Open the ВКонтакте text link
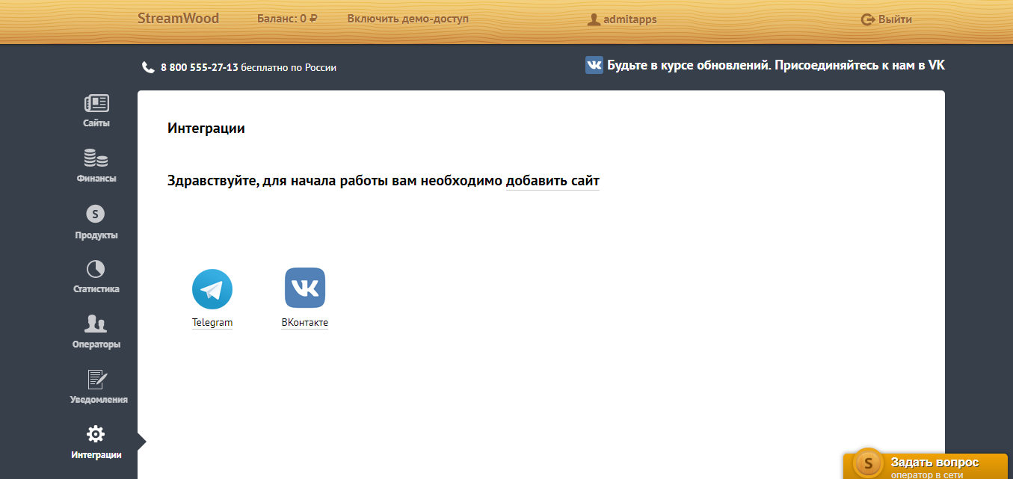Viewport: 1013px width, 479px height. 305,323
